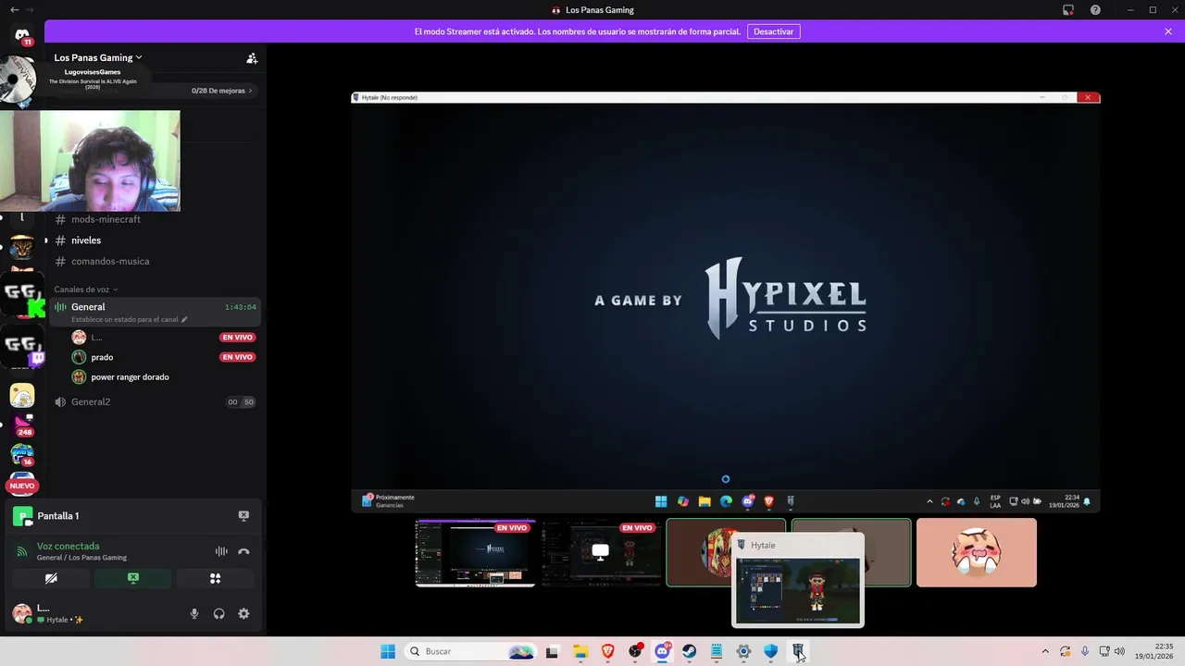Open Discord direct messages home icon

tap(22, 34)
